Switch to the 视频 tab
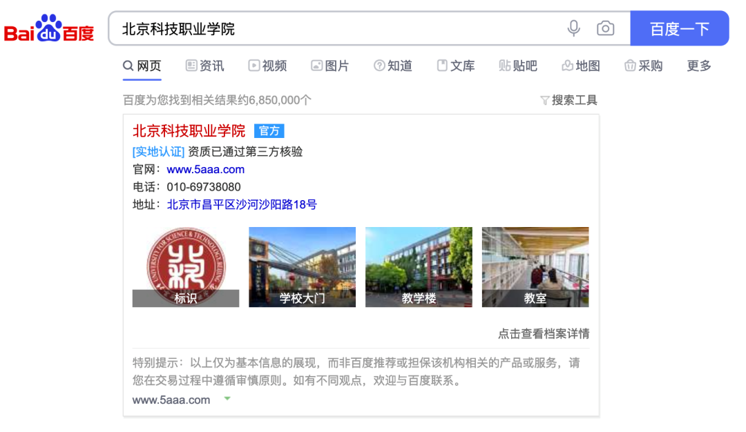 tap(268, 66)
